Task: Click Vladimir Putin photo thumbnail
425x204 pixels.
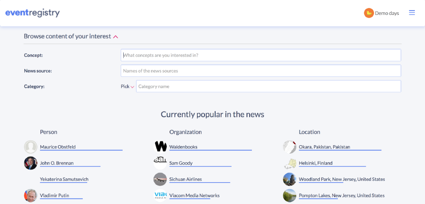Action: (x=31, y=196)
